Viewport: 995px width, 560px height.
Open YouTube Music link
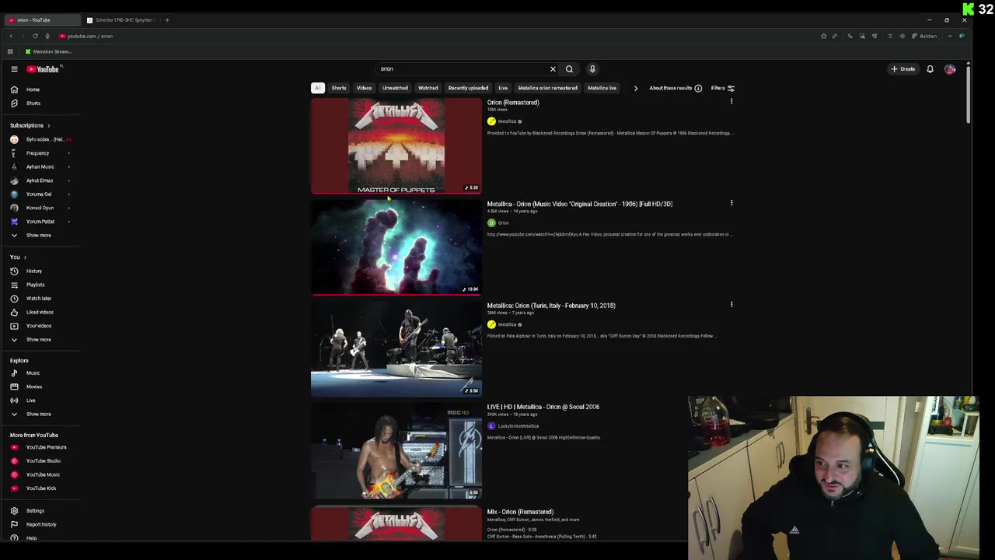(40, 474)
